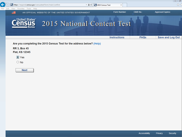The height and width of the screenshot is (137, 182).
Task: Click the official website government banner text
Action: (56, 13)
